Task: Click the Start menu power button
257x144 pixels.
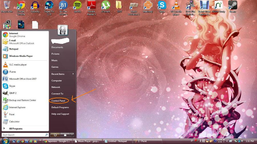Action: pyautogui.click(x=55, y=135)
